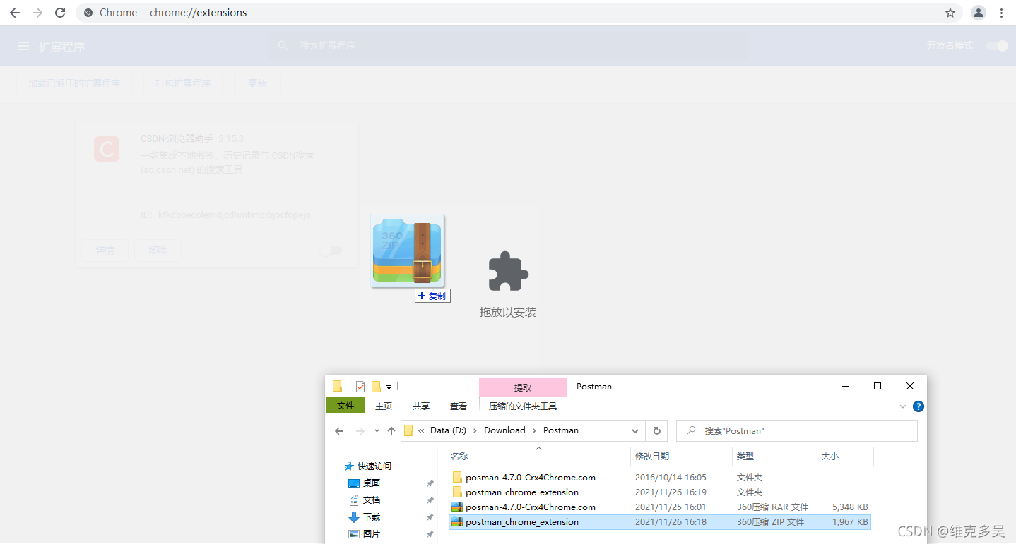Click the star icon beside 快速访问
This screenshot has width=1016, height=544.
[348, 466]
